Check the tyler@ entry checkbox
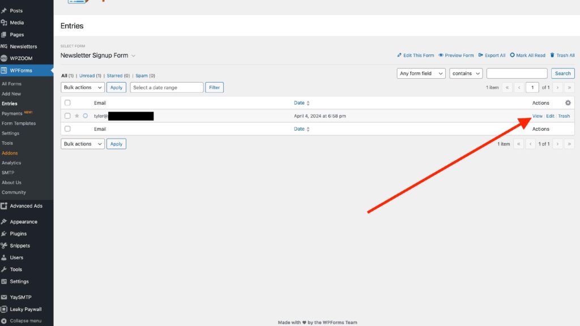The height and width of the screenshot is (326, 580). (x=67, y=116)
